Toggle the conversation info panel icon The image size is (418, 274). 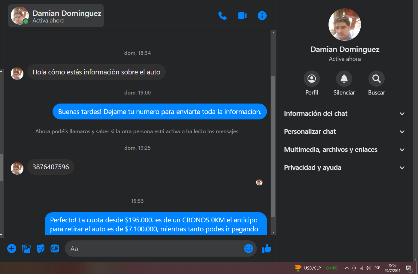pyautogui.click(x=262, y=16)
